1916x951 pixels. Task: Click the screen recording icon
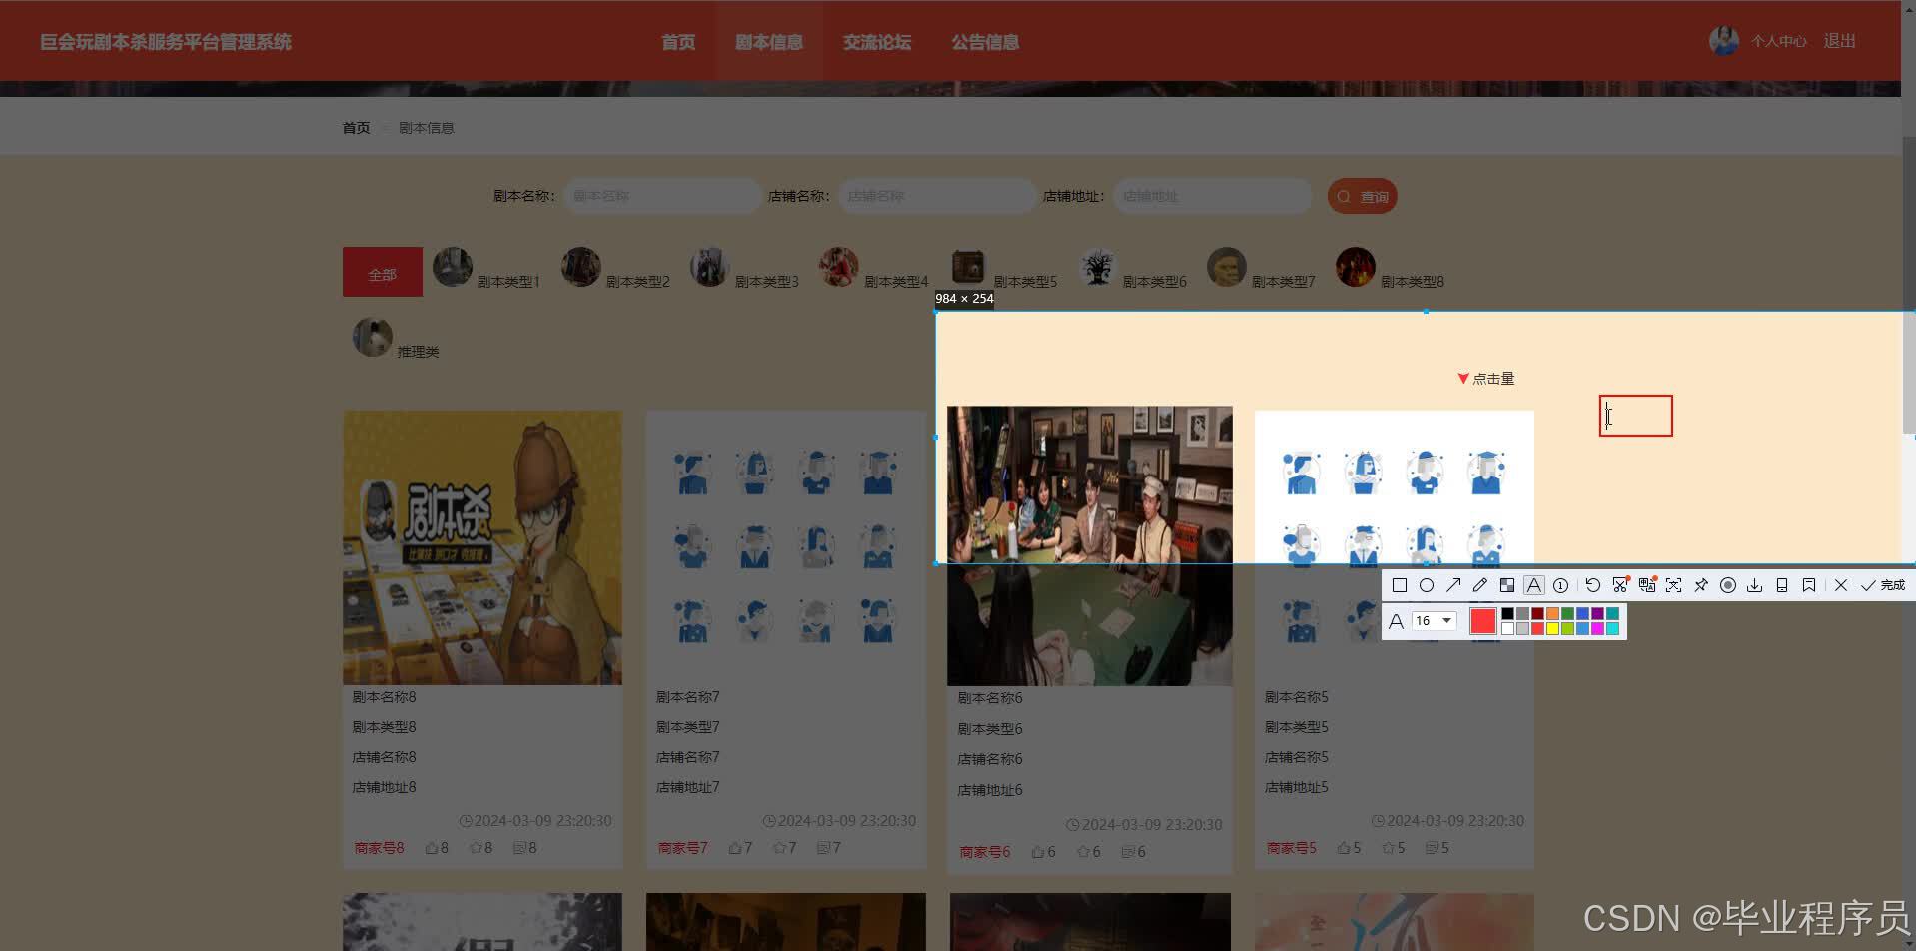[1728, 585]
